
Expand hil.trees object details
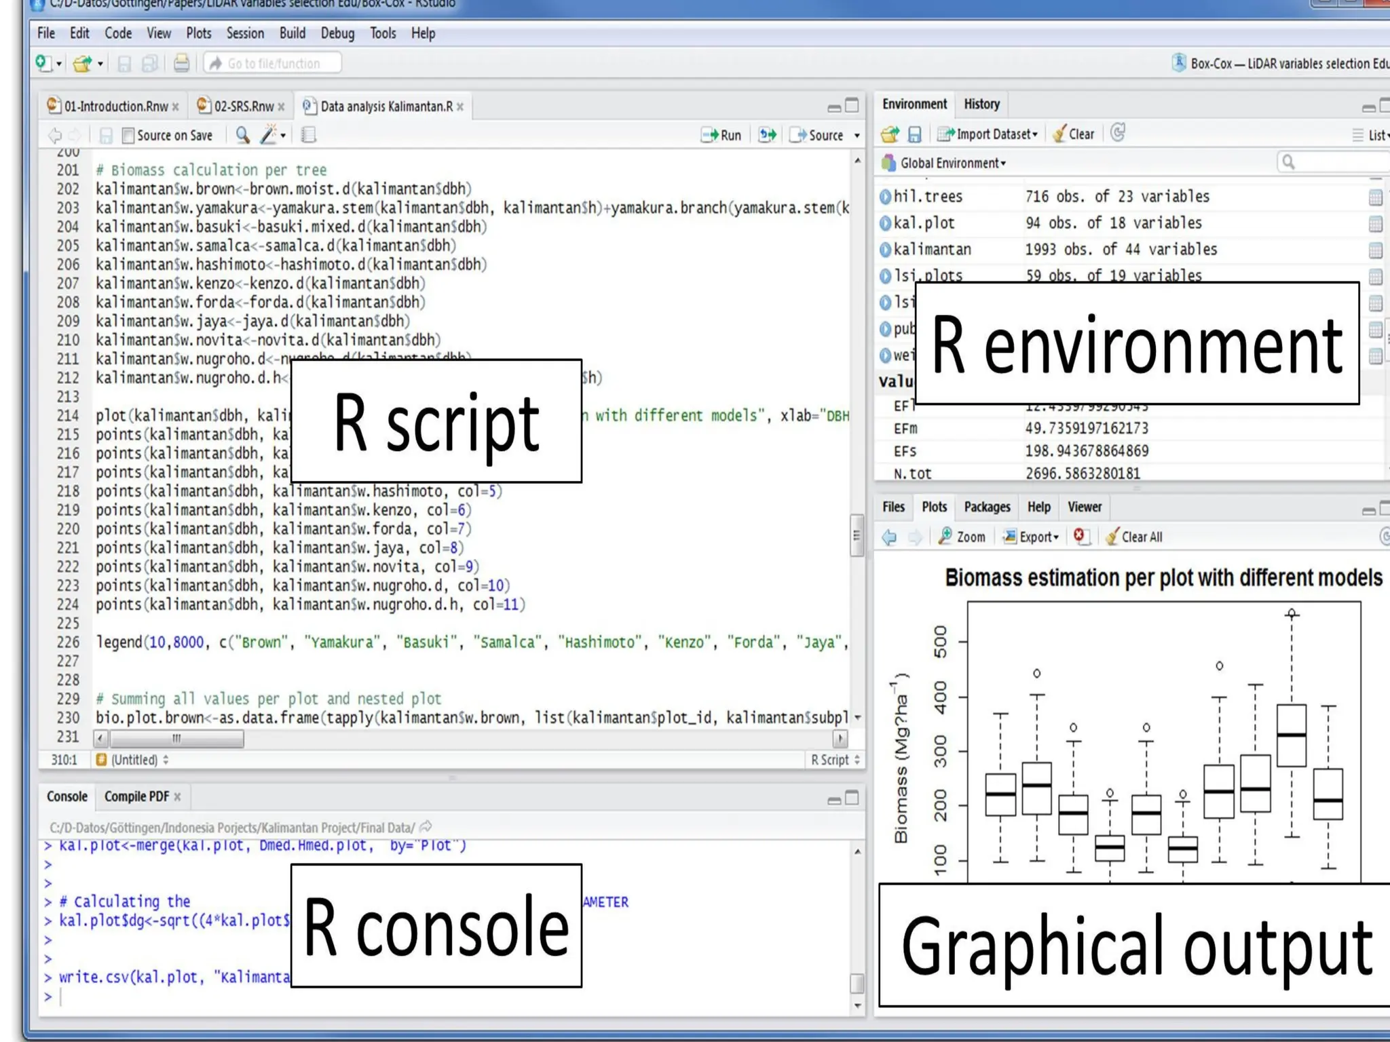(x=885, y=197)
